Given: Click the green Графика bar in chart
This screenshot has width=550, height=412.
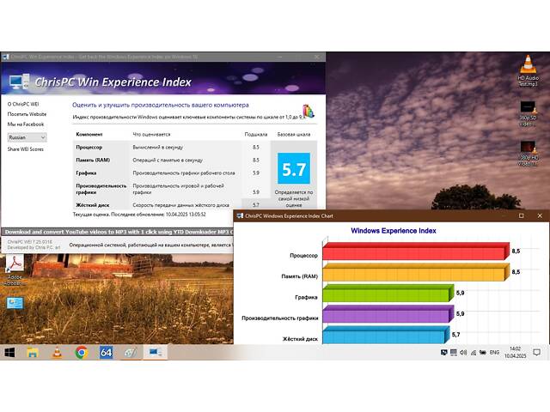Looking at the screenshot, I should click(x=388, y=294).
